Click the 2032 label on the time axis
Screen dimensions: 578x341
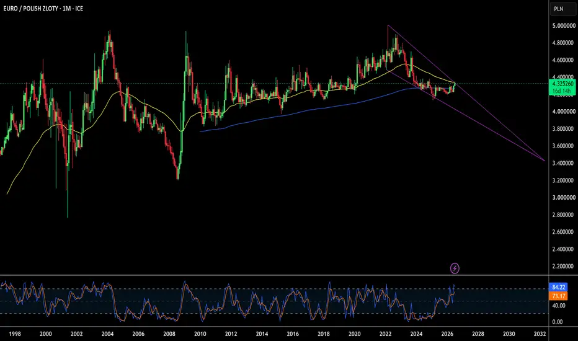540,334
